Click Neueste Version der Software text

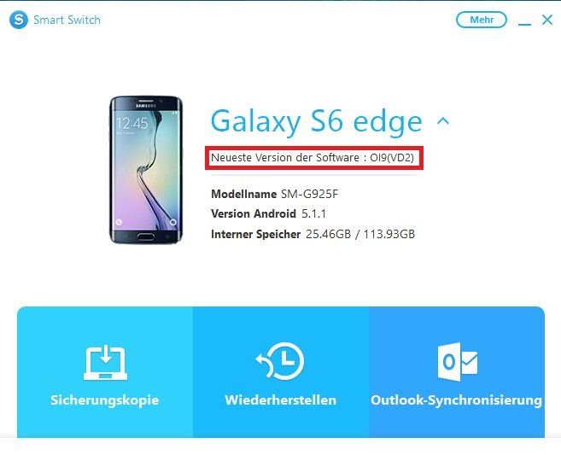[x=285, y=157]
